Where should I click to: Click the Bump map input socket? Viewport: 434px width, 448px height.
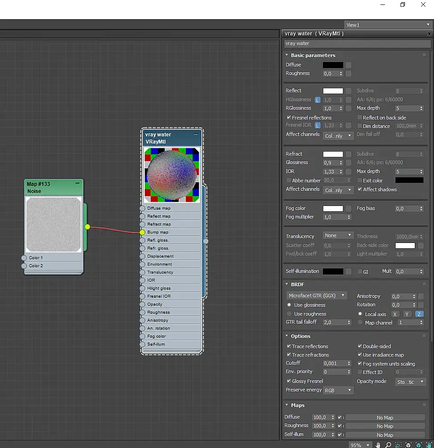(x=142, y=232)
